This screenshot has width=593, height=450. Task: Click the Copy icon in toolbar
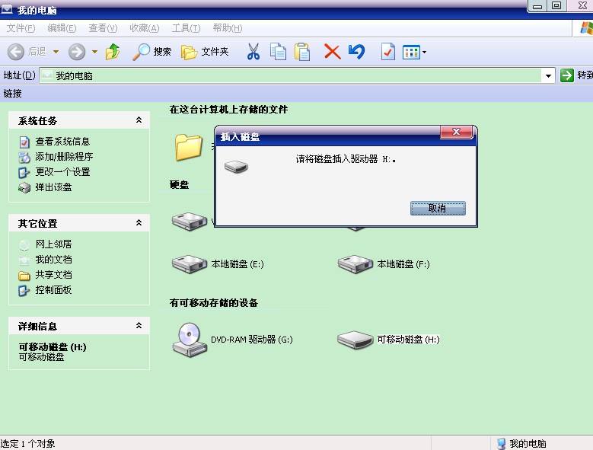pos(278,52)
